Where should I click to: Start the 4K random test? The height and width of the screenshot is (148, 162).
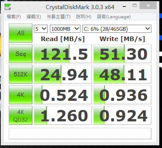point(21,95)
